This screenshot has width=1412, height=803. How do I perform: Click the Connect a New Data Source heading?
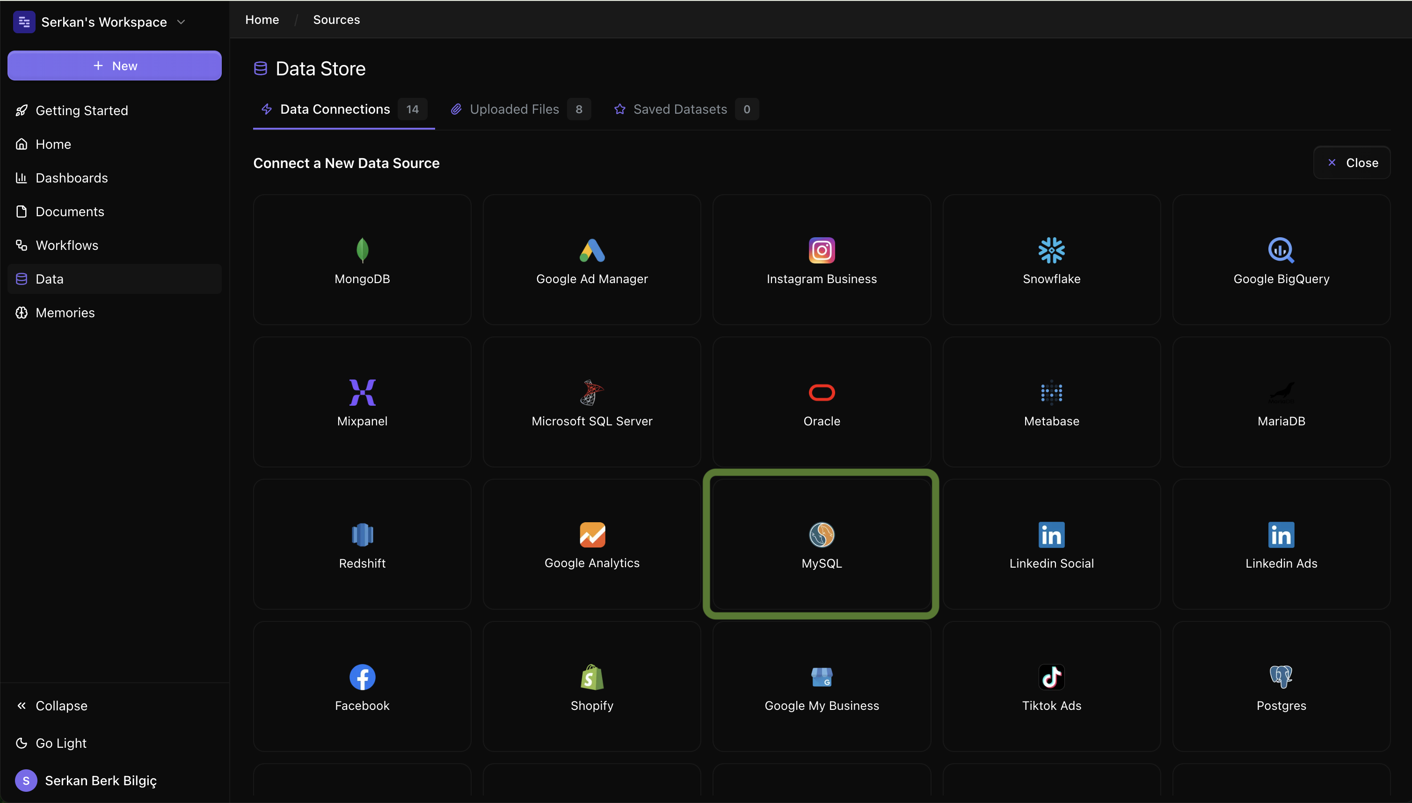tap(346, 163)
